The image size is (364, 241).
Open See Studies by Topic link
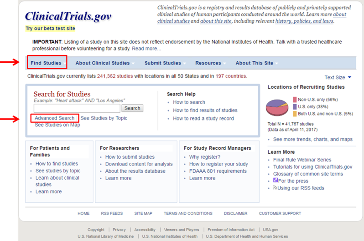tap(104, 118)
